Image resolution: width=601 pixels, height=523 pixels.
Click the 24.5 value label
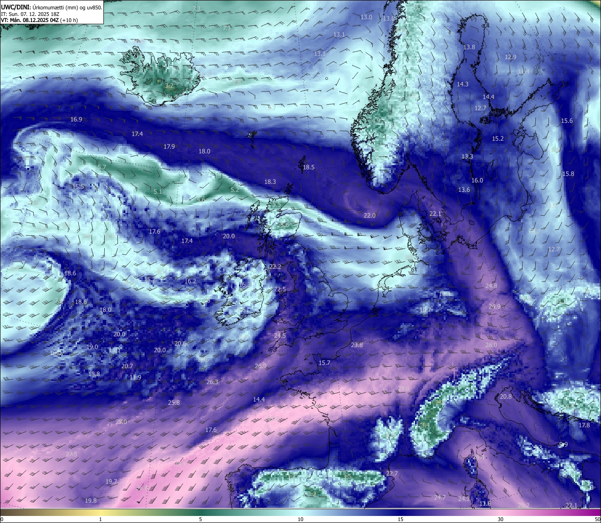click(x=280, y=336)
